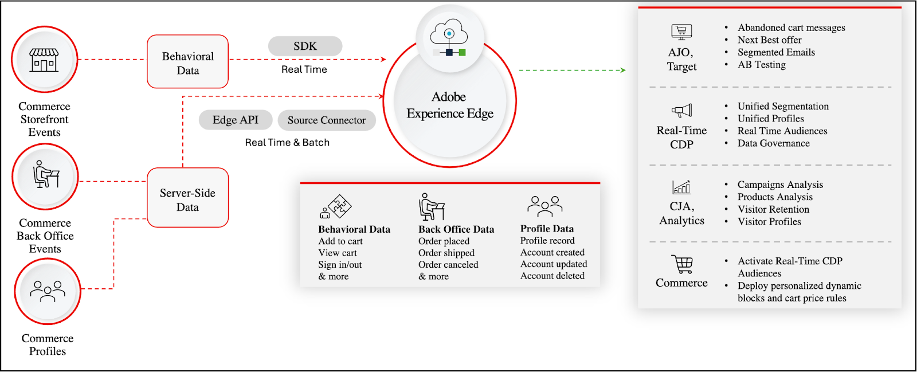
Task: Click the SDK pill label
Action: 305,46
